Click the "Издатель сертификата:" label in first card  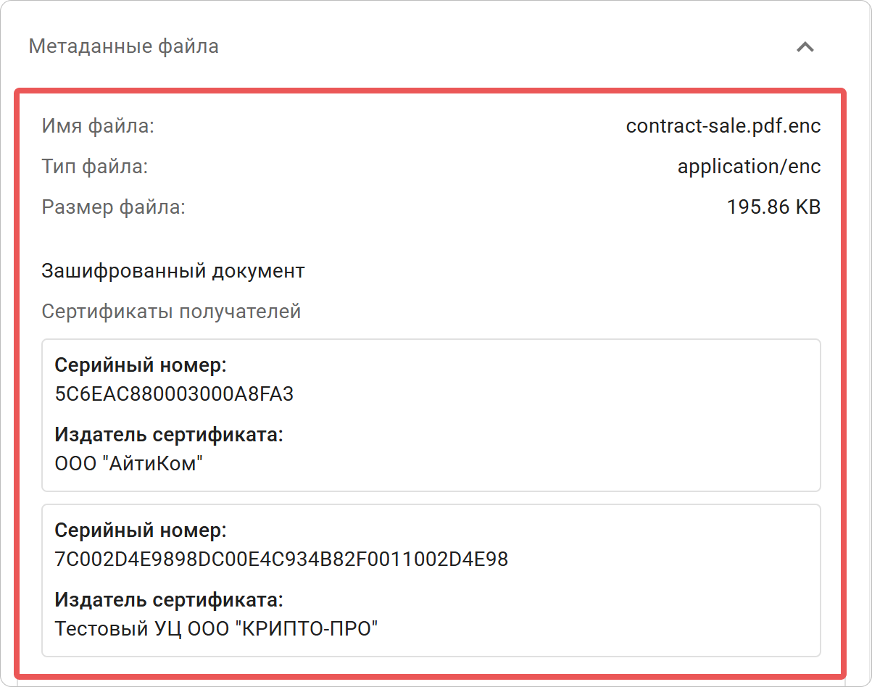(x=141, y=435)
